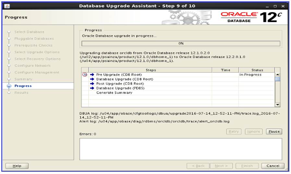
Task: Click the DBUA log path text
Action: coord(180,115)
